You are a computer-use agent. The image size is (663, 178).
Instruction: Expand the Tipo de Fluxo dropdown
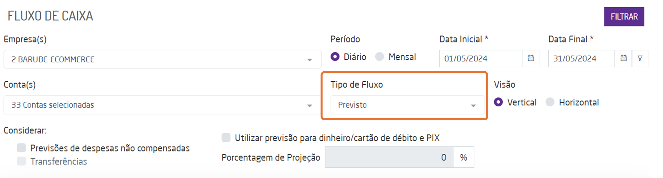coord(473,105)
